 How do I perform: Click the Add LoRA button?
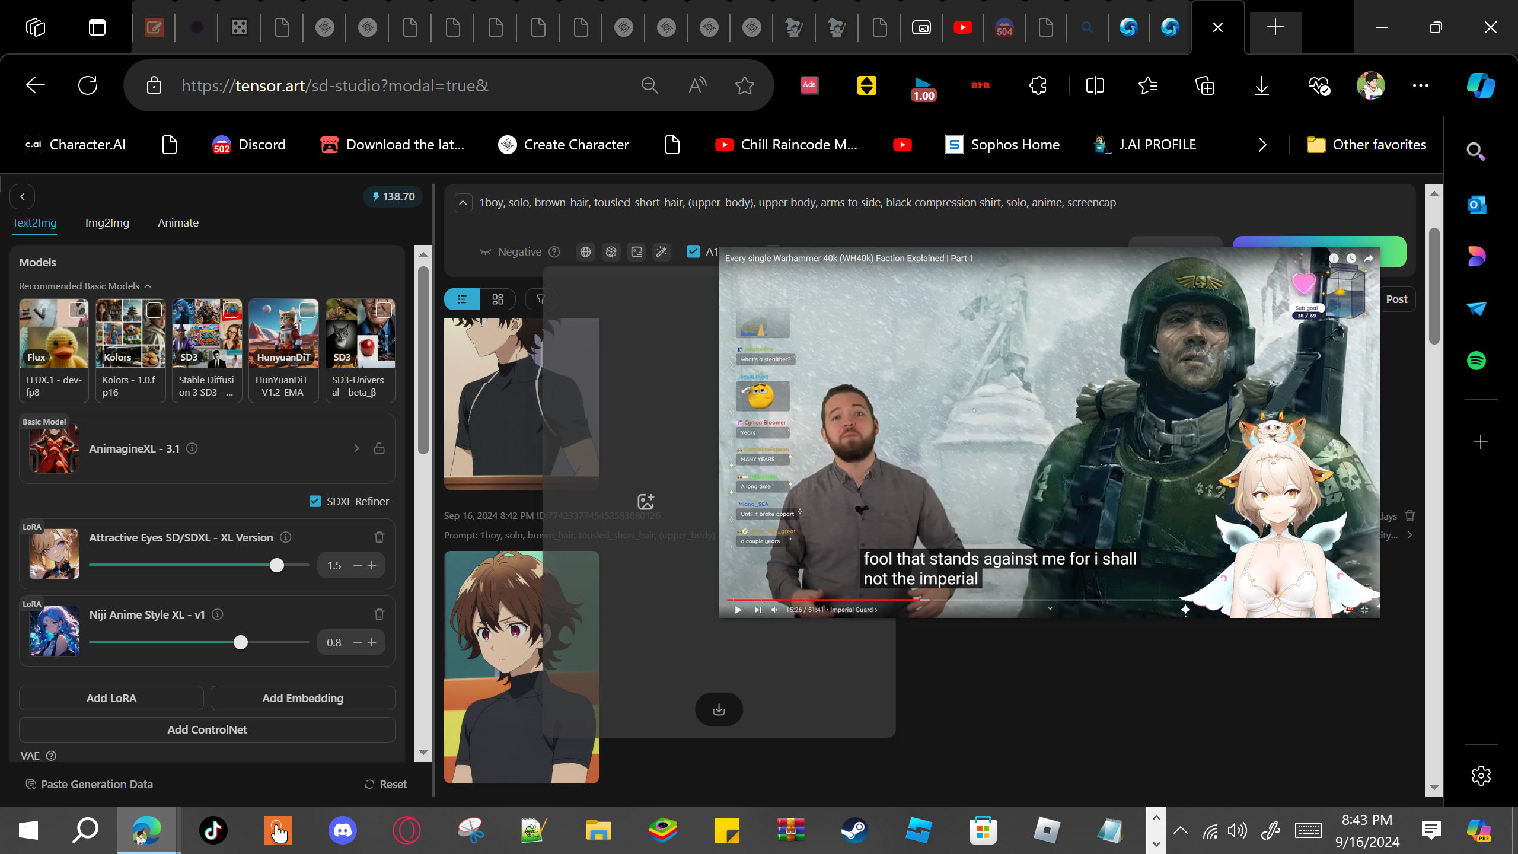(111, 698)
